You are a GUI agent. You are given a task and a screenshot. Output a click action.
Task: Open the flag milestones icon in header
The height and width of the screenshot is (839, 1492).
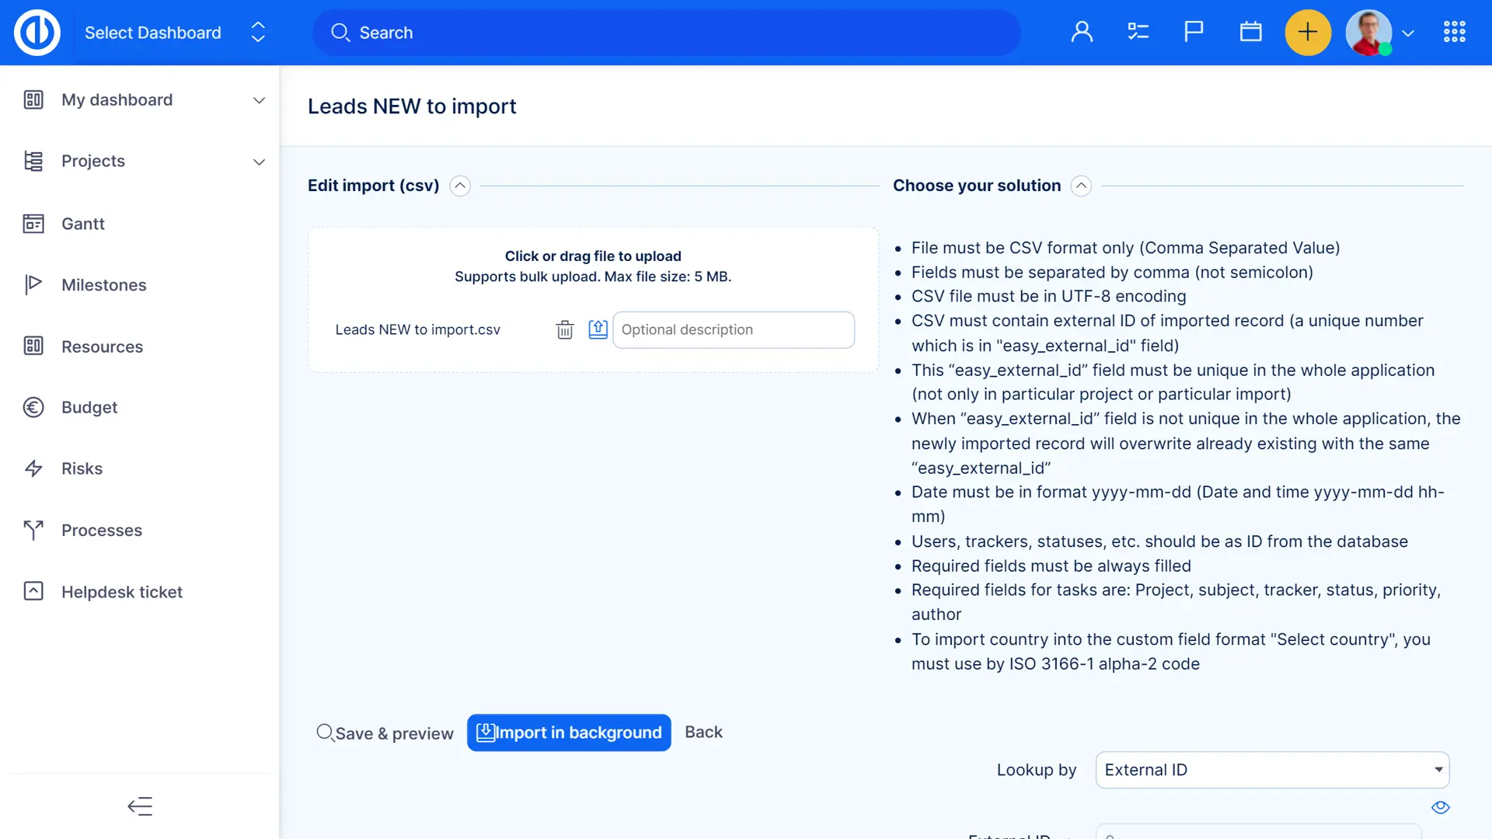(1194, 33)
